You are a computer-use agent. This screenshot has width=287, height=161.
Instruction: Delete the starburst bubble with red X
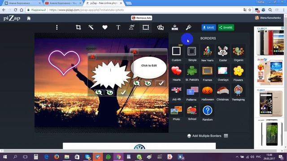click(x=92, y=57)
